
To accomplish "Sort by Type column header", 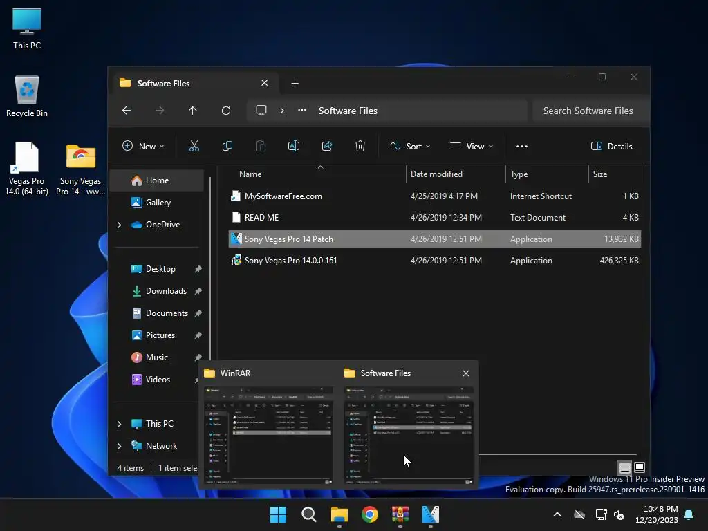I will (548, 174).
